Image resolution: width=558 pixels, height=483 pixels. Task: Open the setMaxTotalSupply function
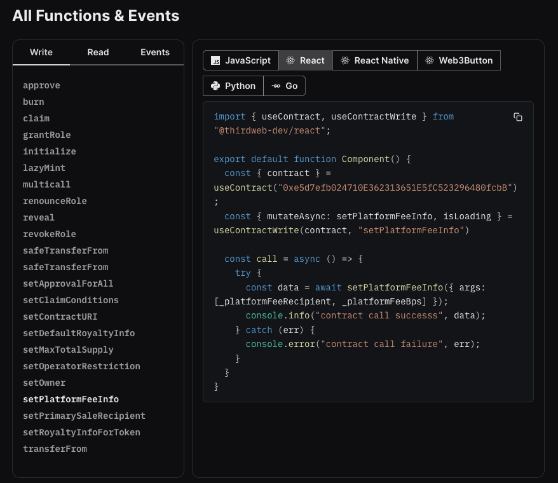pos(68,350)
